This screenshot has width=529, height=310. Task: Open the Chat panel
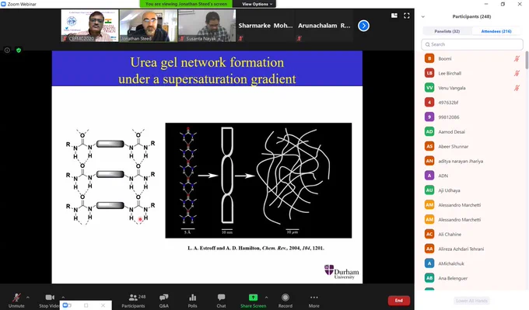(221, 301)
